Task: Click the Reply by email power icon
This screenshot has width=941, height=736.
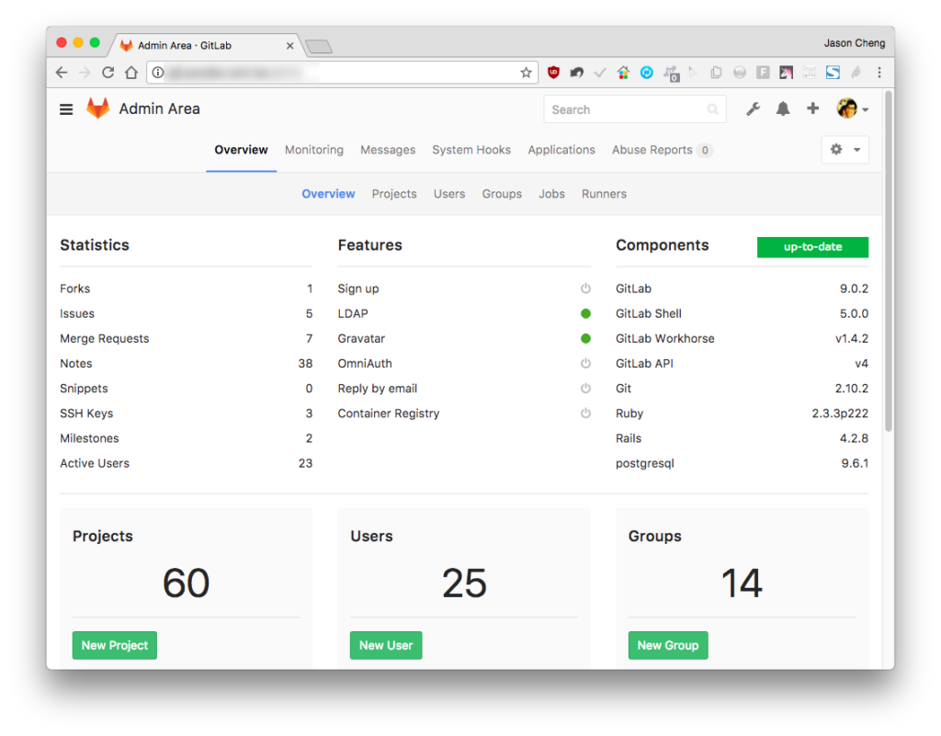Action: pos(585,388)
